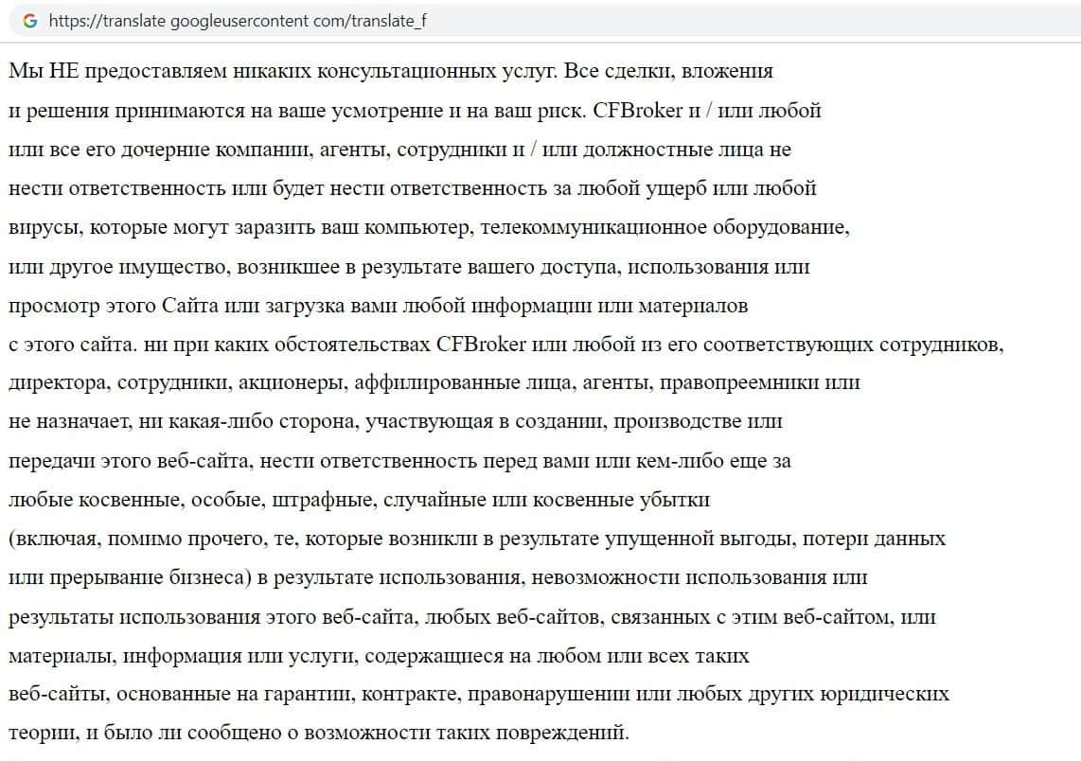Click the line 'любые косвенные, особые, штрафные'

(x=359, y=500)
